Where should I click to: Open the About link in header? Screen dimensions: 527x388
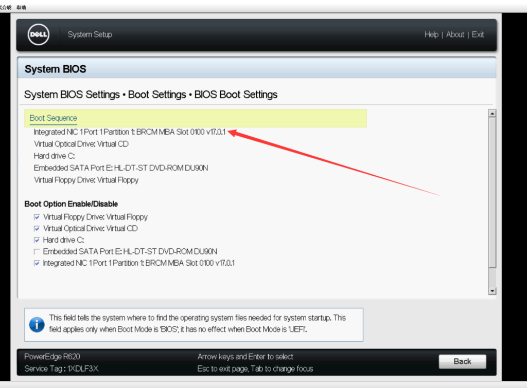(455, 34)
